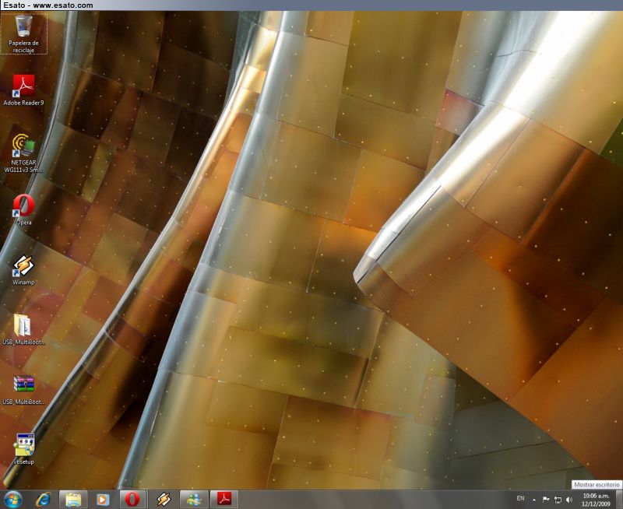Switch to Opera on the taskbar
The image size is (623, 509).
(x=133, y=500)
